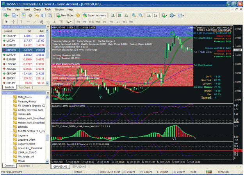The height and width of the screenshot is (175, 244).
Task: Switch timeframe to M30
Action: pos(98,22)
